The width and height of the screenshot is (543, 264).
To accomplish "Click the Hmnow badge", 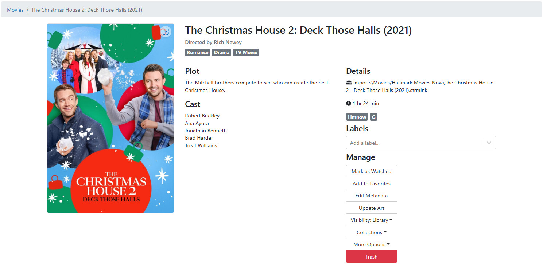I will click(357, 117).
